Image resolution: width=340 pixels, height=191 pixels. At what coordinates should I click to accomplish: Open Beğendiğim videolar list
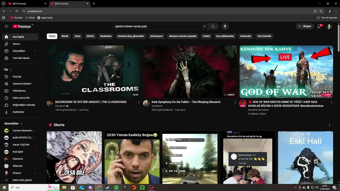(20, 105)
